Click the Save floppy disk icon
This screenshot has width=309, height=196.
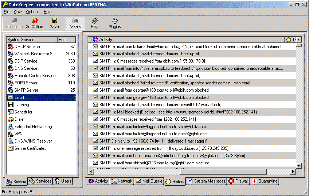(x=54, y=20)
